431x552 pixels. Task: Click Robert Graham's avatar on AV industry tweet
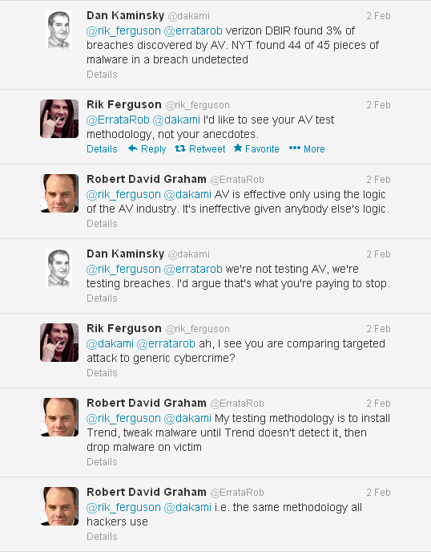pyautogui.click(x=59, y=193)
